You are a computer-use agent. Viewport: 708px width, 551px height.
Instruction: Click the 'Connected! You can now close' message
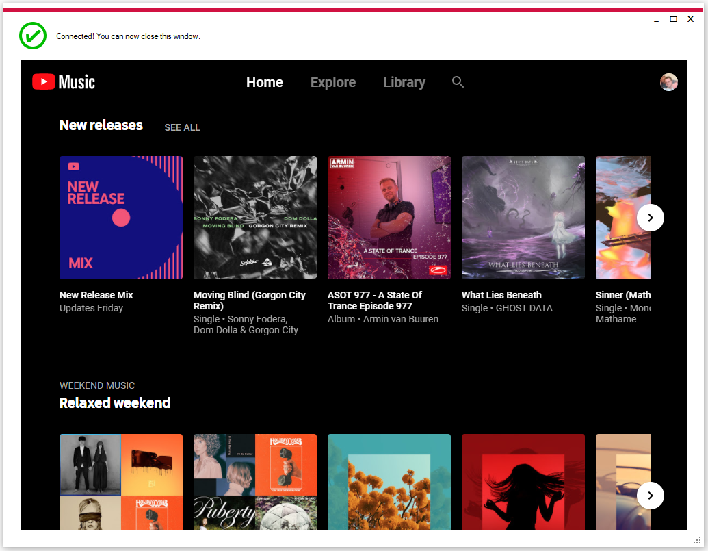[128, 36]
